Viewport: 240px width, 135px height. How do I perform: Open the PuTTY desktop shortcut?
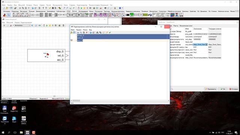(24, 109)
